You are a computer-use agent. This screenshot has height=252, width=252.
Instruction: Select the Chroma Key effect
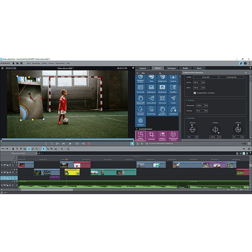[x=140, y=89]
